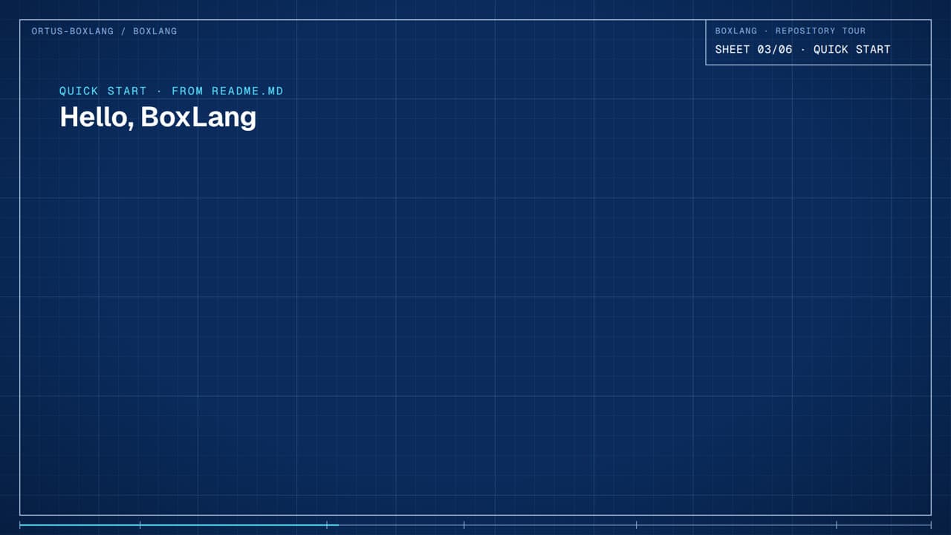
Task: Click the "BOXLANG · REPOSITORY TOUR" label
Action: 791,31
